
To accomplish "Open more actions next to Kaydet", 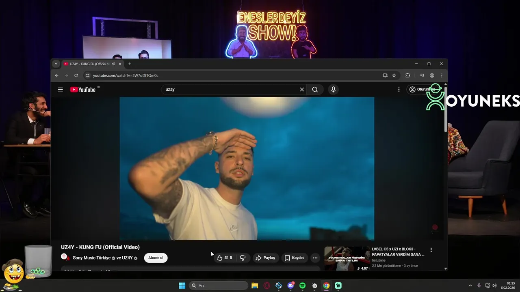I will 315,258.
